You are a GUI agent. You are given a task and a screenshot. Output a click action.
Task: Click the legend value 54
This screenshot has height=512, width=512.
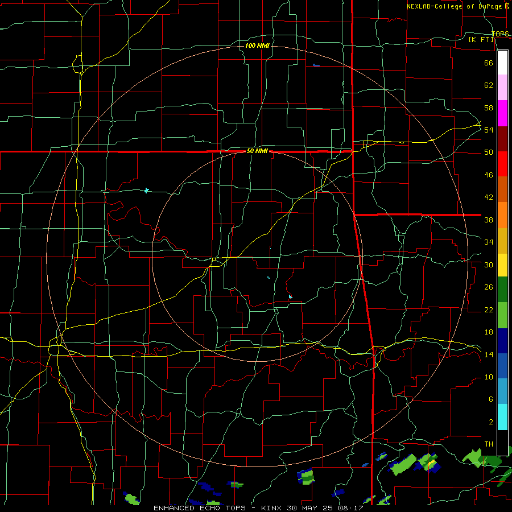tap(489, 130)
